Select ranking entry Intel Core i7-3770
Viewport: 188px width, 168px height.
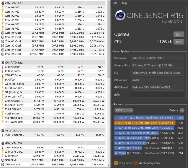pyautogui.click(x=149, y=138)
